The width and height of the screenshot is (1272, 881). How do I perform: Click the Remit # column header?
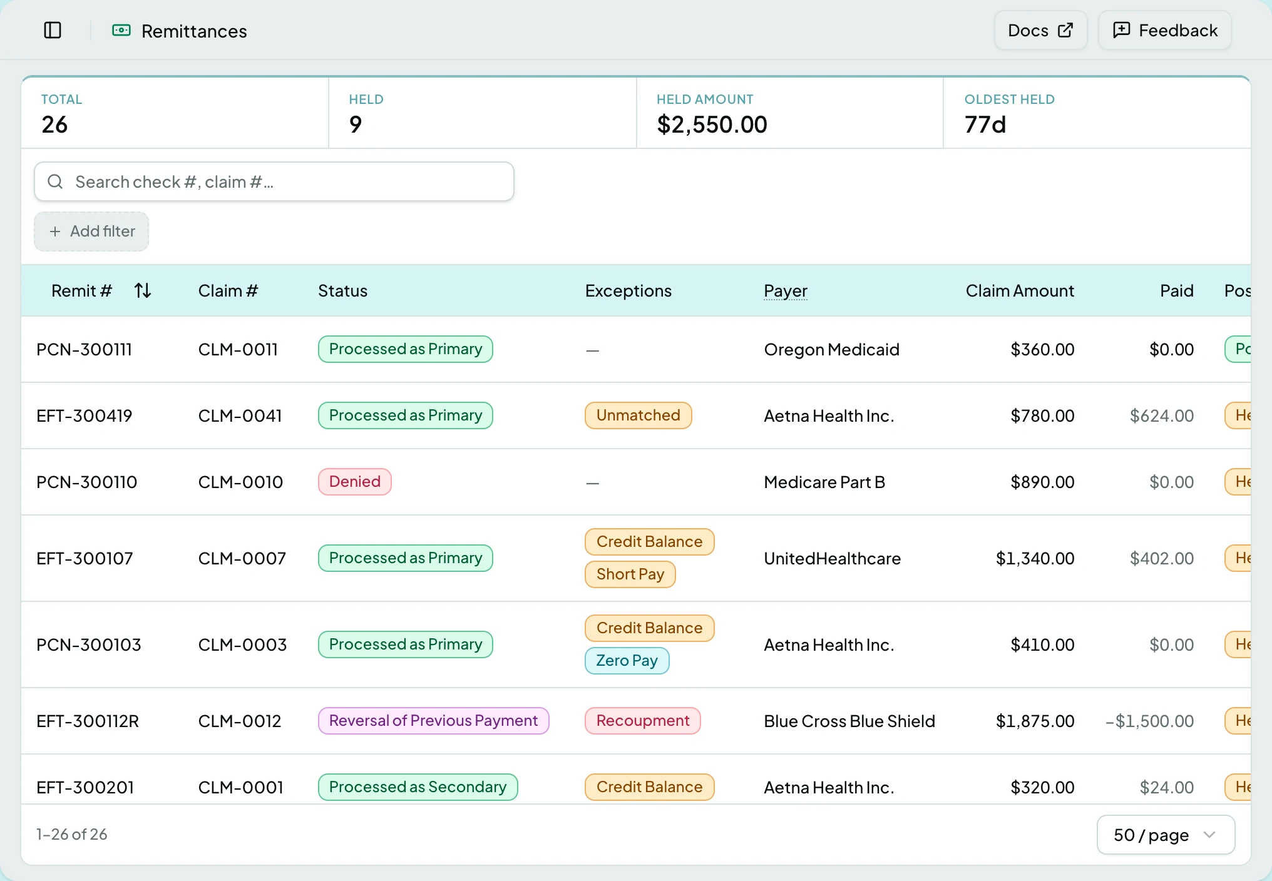[x=81, y=290]
